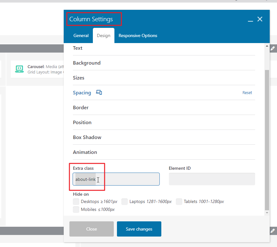Minimize the Column Settings dialog
The image size is (277, 247).
click(x=250, y=21)
